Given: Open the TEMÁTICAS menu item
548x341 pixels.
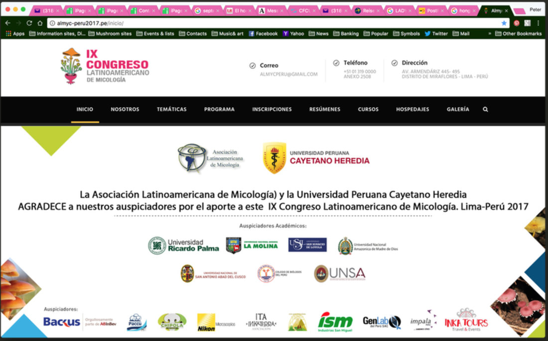Looking at the screenshot, I should [x=171, y=109].
